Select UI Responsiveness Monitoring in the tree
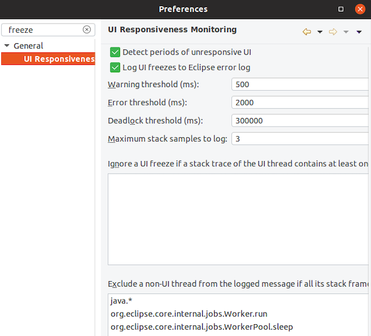This screenshot has width=371, height=336. tap(59, 59)
